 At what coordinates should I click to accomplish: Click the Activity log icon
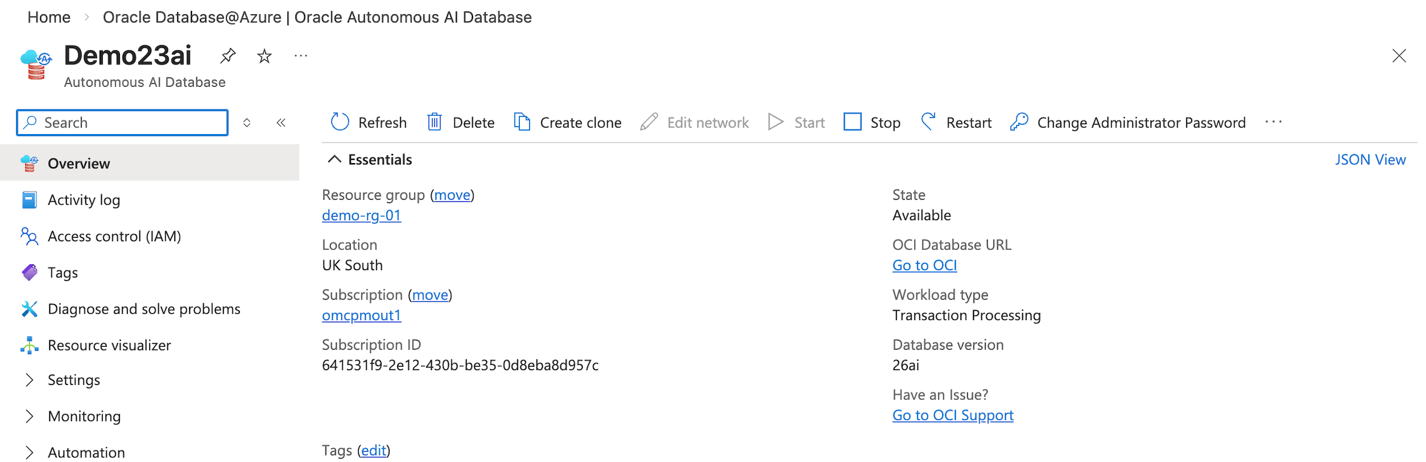tap(29, 200)
